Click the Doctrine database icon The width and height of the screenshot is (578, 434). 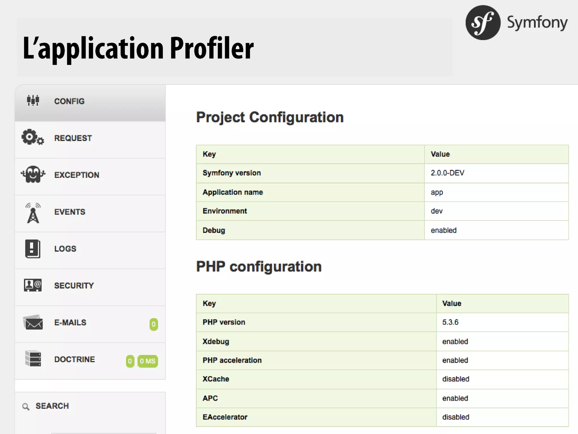tap(33, 359)
